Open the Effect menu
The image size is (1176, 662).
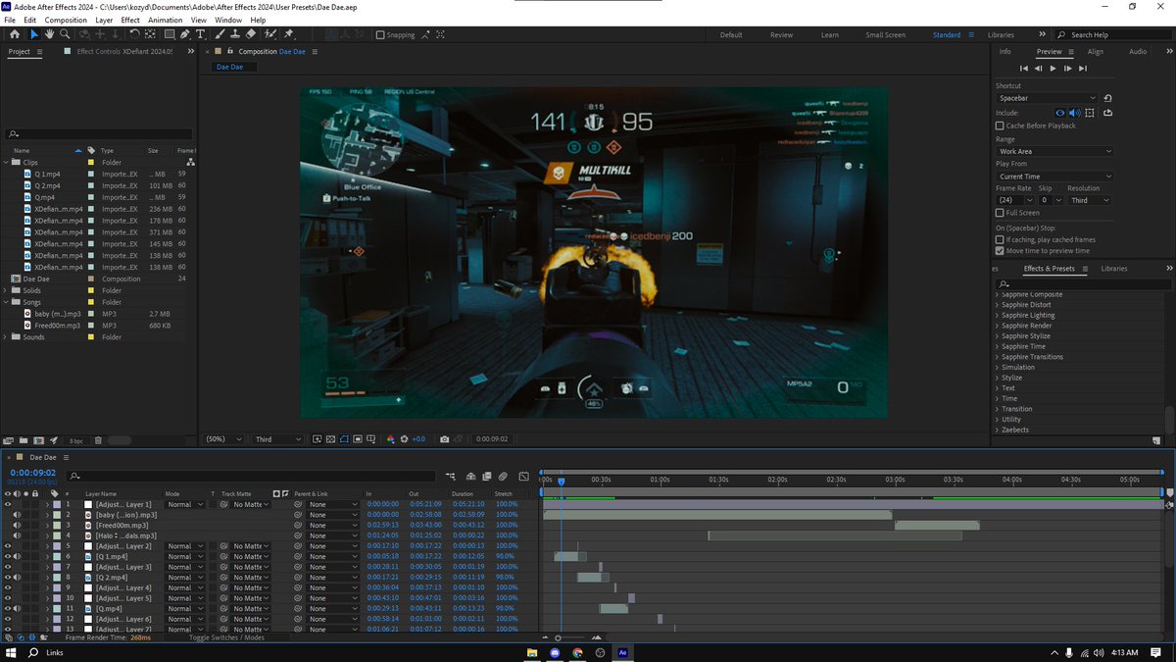tap(132, 20)
